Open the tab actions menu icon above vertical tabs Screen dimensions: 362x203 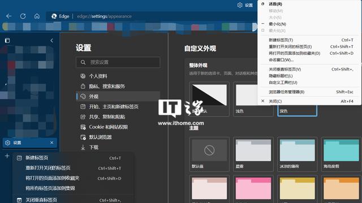tap(7, 41)
